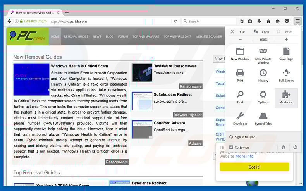Reload the current page

click(175, 21)
